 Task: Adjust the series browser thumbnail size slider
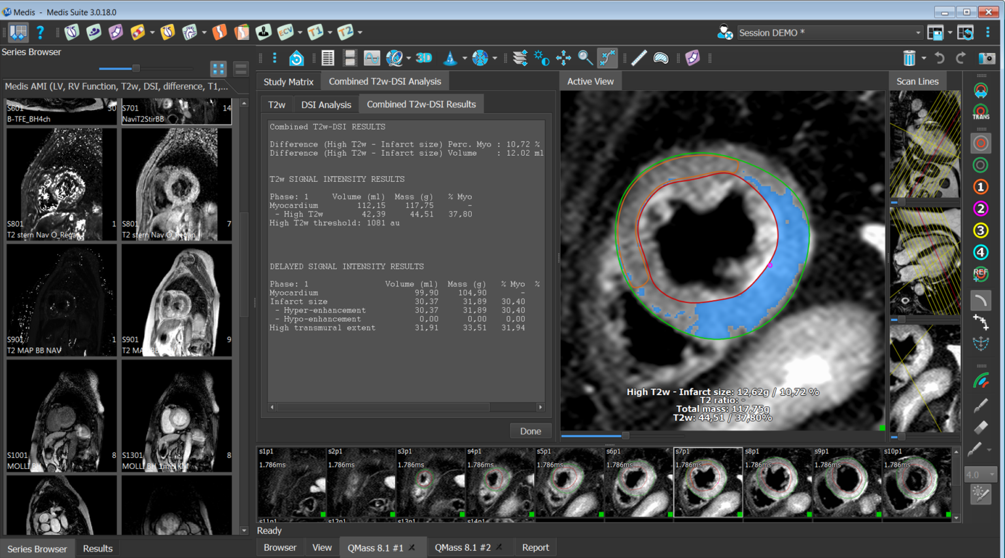coord(135,68)
